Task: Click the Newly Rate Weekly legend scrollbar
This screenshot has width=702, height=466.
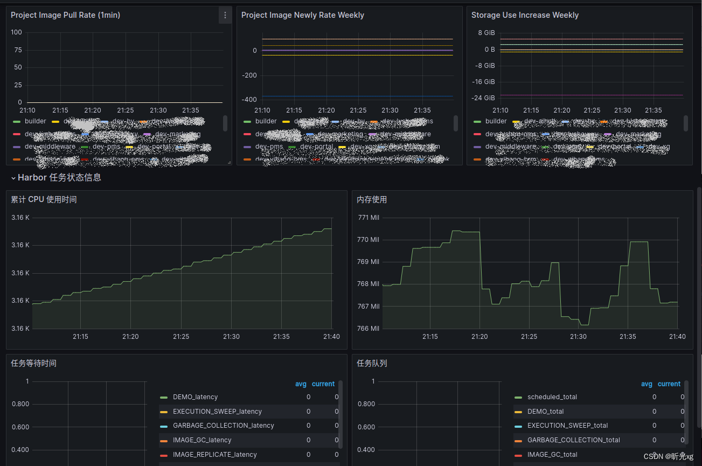Action: tap(456, 123)
